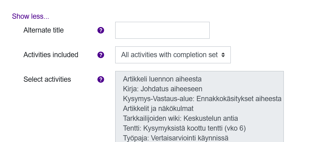This screenshot has width=312, height=142.
Task: Select 'Artikkelit ja näkökulmat' activity
Action: coord(158,108)
